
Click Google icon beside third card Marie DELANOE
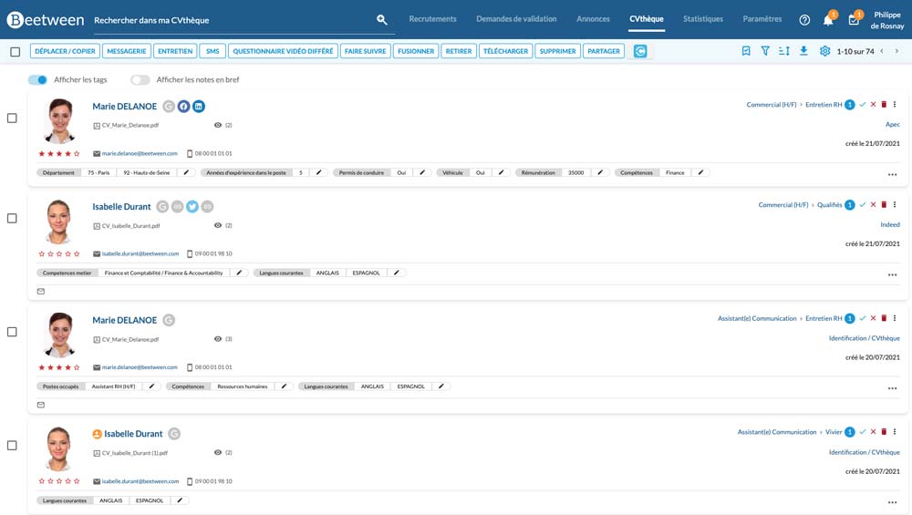pos(169,320)
